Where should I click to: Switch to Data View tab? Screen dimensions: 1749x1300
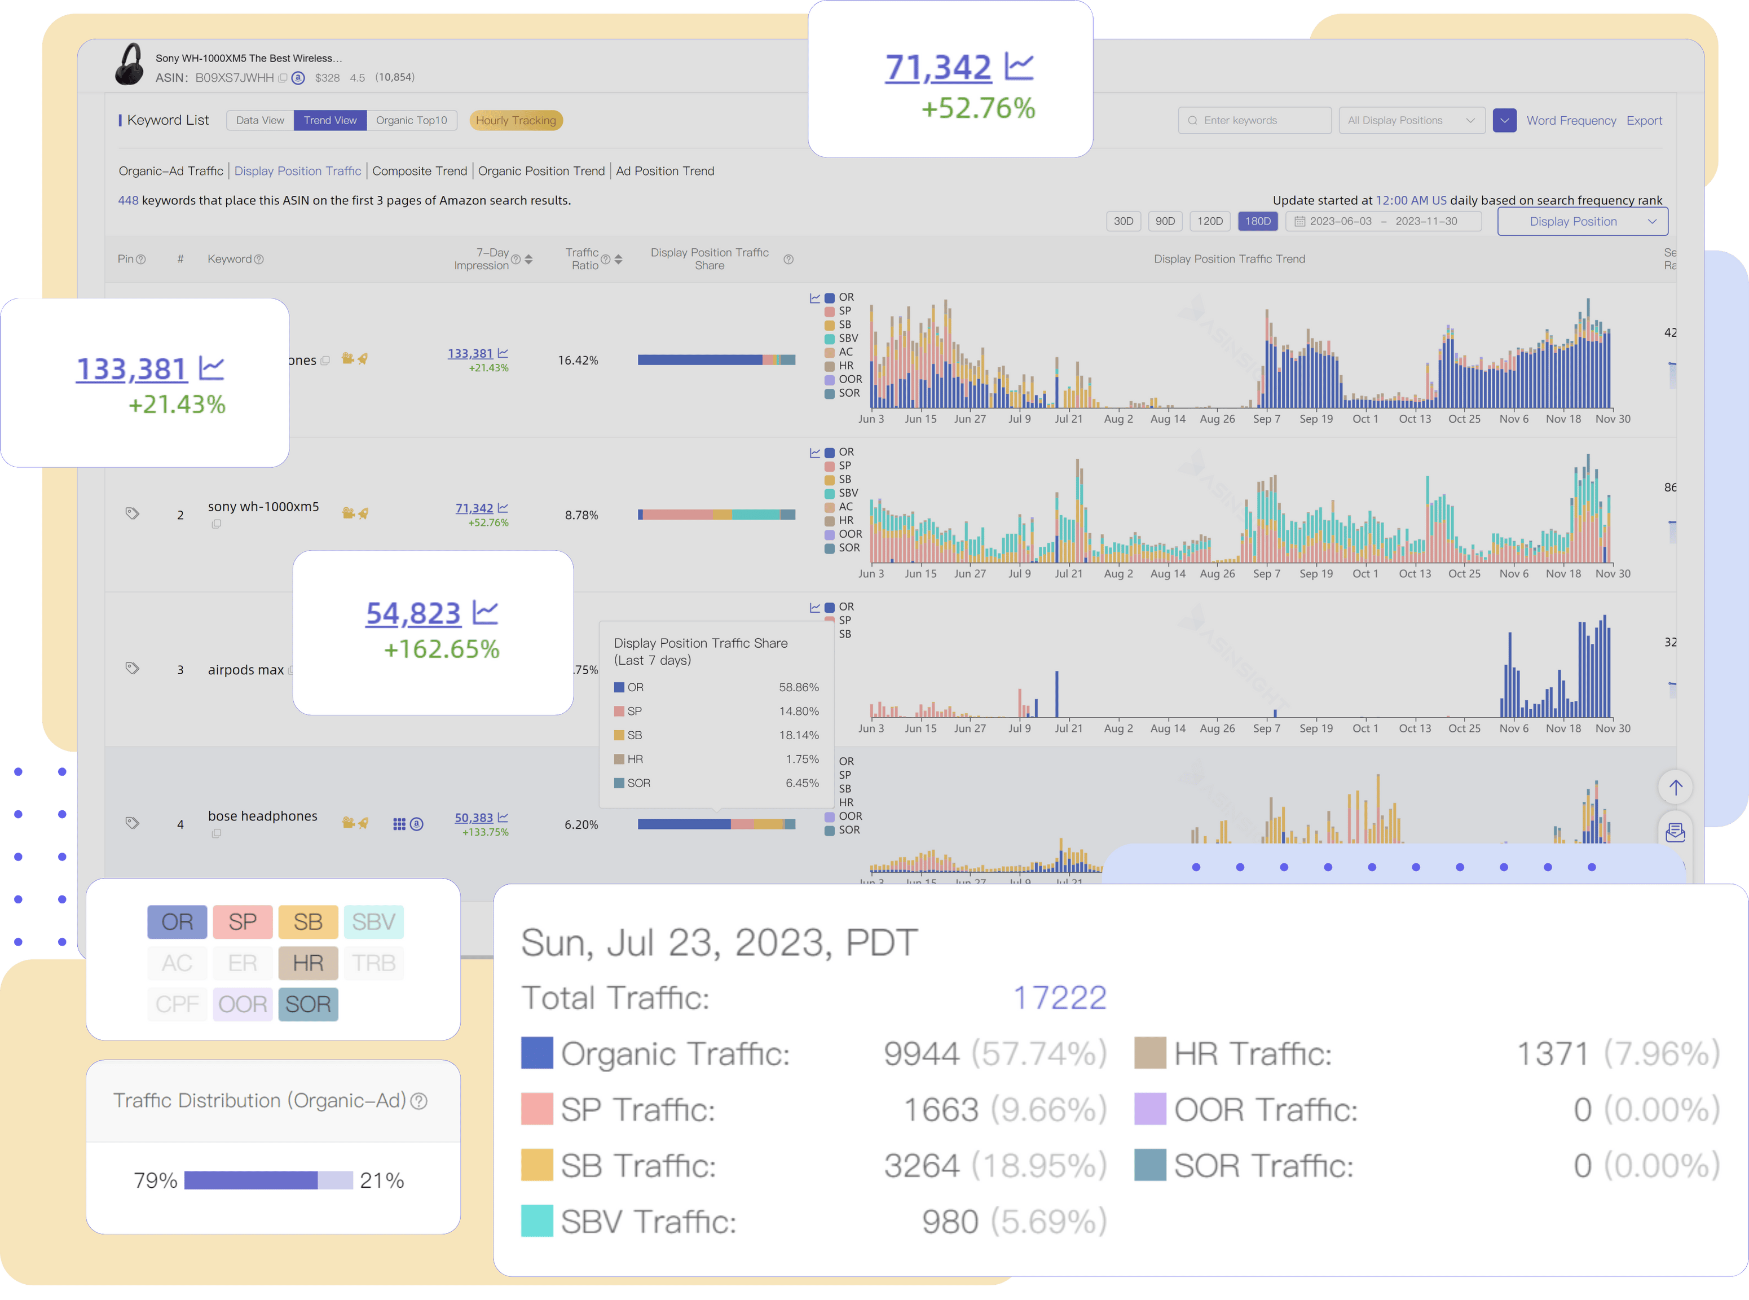click(261, 120)
